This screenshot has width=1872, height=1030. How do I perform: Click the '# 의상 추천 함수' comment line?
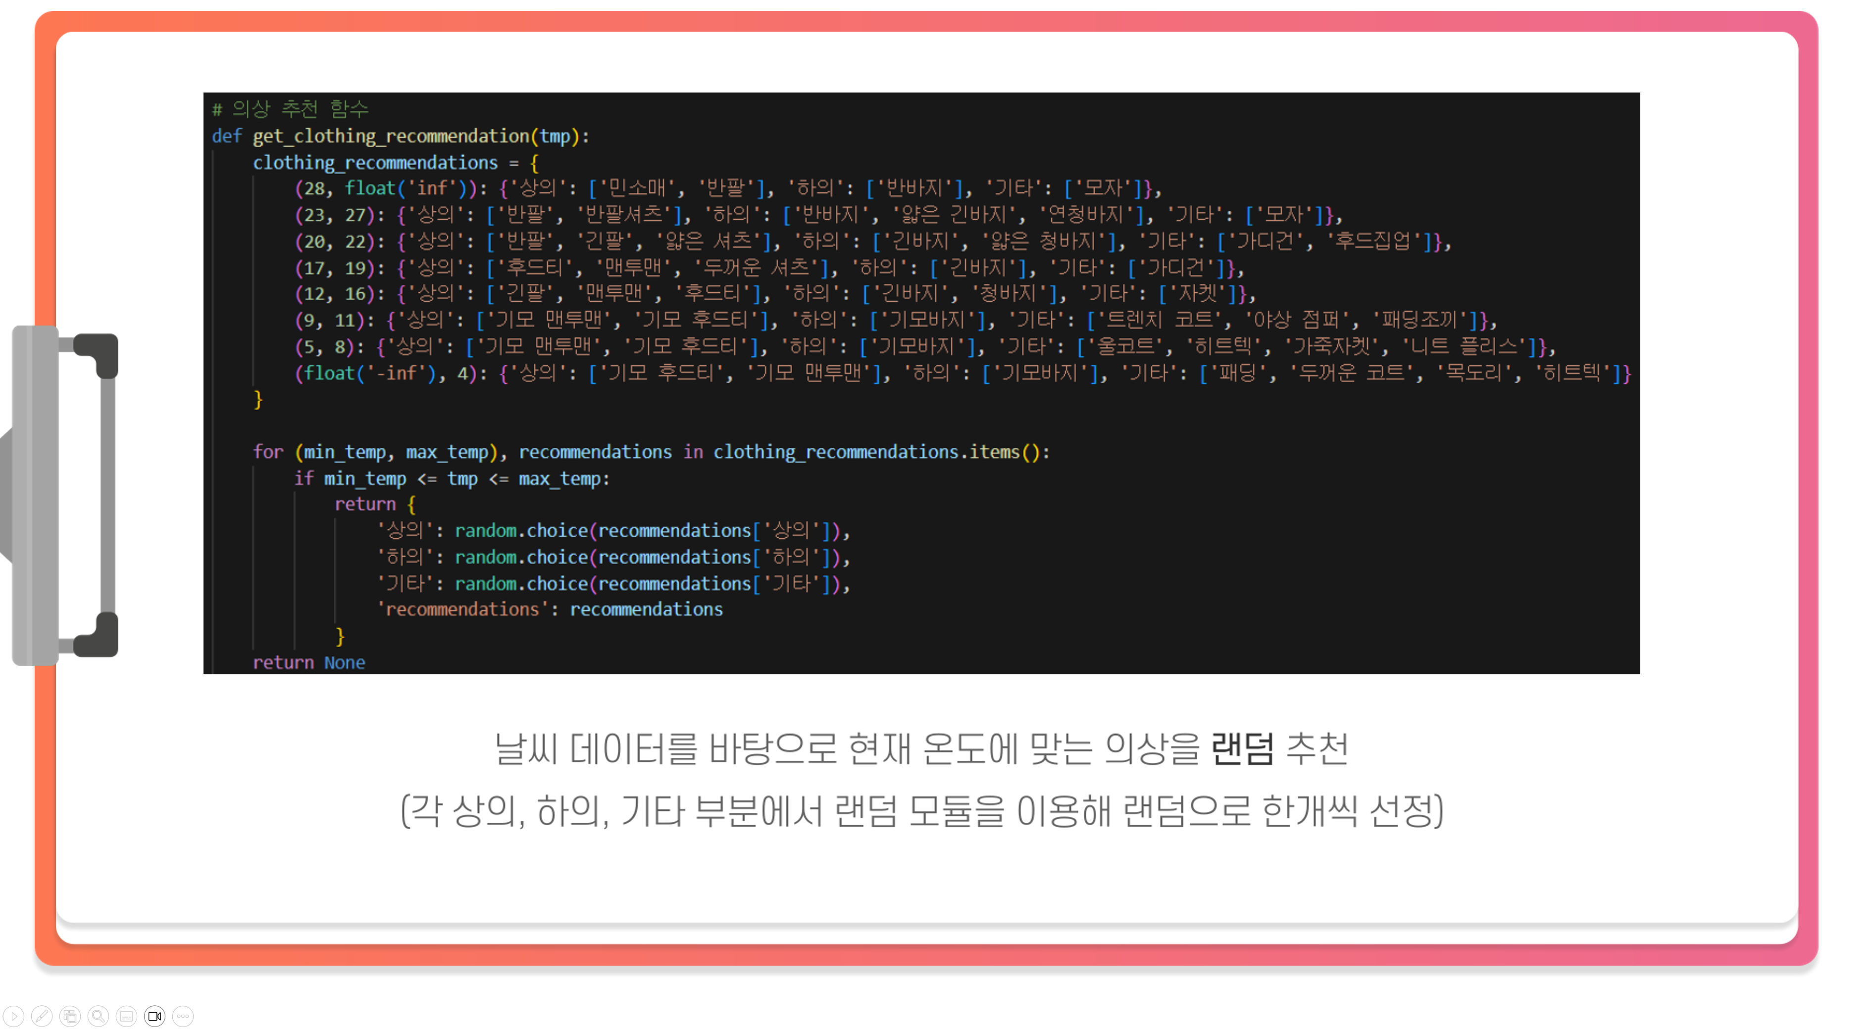click(x=291, y=109)
